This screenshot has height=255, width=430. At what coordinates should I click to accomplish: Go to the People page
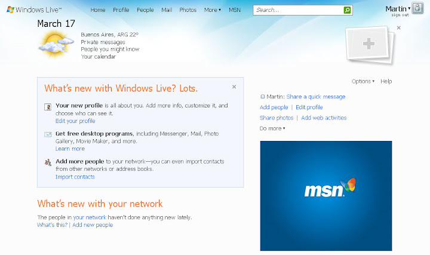click(145, 10)
